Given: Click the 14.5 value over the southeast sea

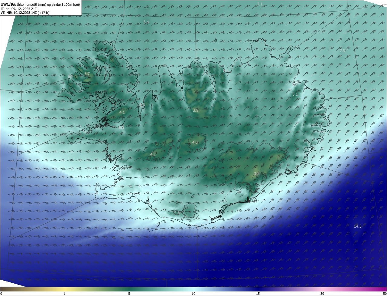Looking at the screenshot, I should [x=358, y=226].
